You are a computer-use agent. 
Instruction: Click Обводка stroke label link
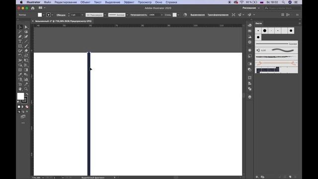61,15
